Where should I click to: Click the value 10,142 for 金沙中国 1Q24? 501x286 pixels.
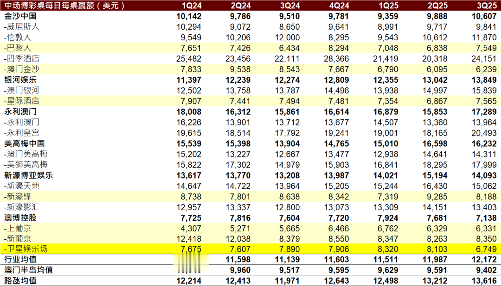[x=189, y=16]
